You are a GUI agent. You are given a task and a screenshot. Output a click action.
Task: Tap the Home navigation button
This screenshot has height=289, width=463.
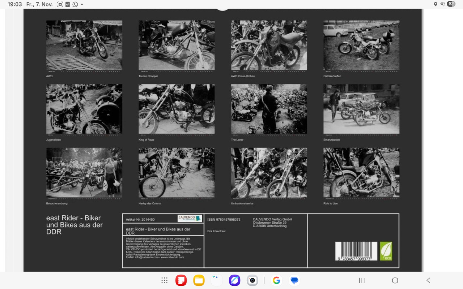click(x=395, y=280)
